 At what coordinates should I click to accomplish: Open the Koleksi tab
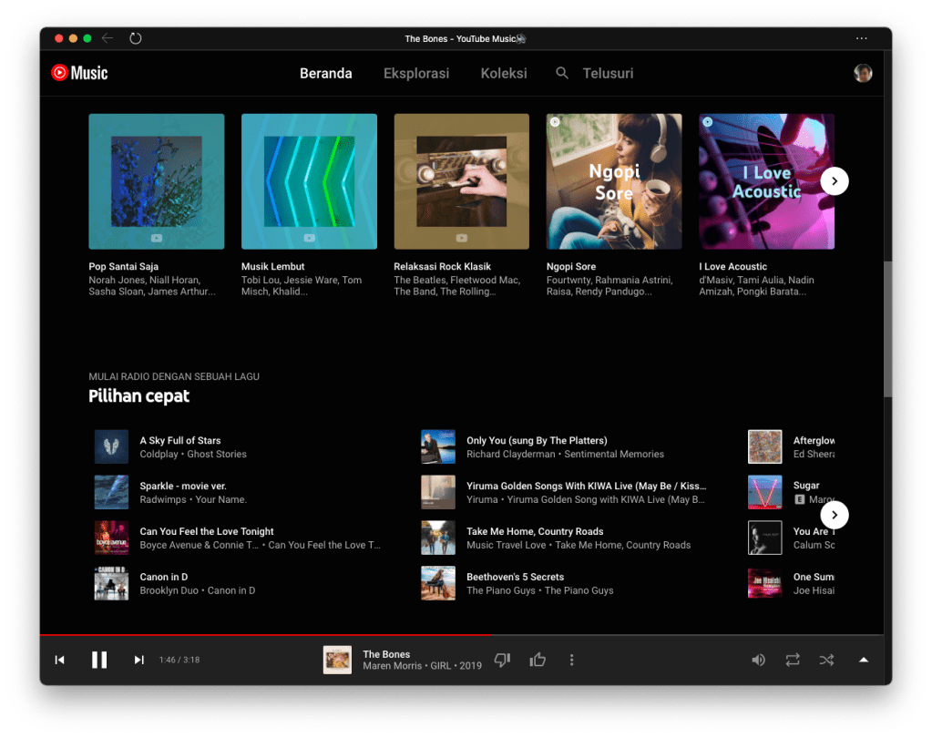pos(504,73)
